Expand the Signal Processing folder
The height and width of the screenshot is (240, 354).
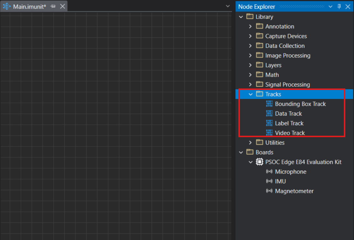click(251, 85)
